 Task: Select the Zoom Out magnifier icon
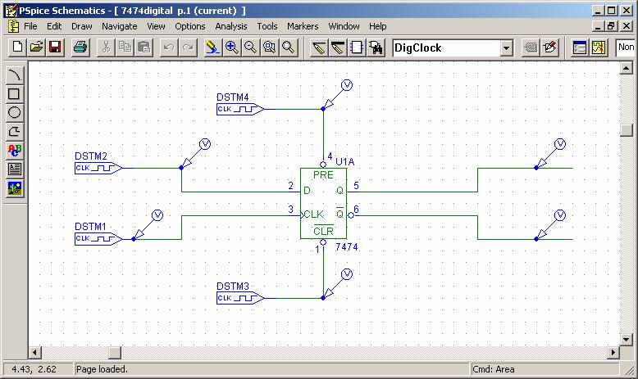(250, 47)
